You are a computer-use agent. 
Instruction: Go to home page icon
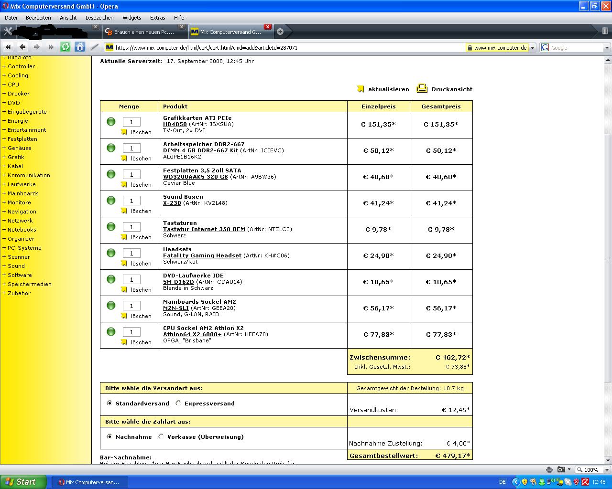point(80,47)
